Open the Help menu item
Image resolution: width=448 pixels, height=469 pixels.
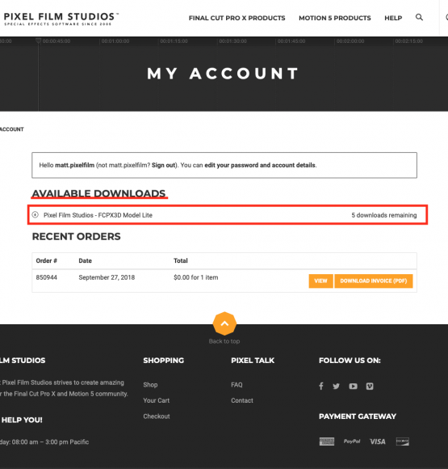(393, 18)
